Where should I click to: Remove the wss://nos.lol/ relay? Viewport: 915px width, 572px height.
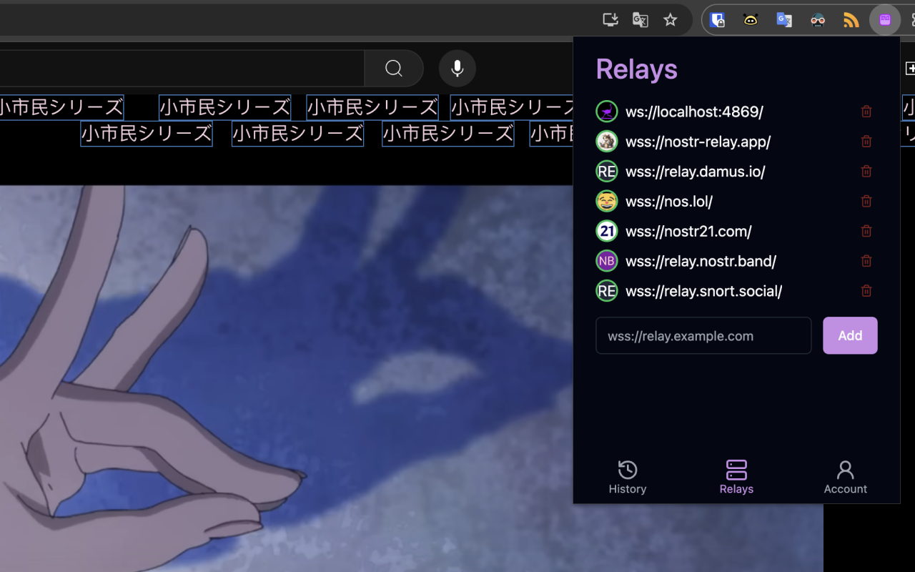866,202
